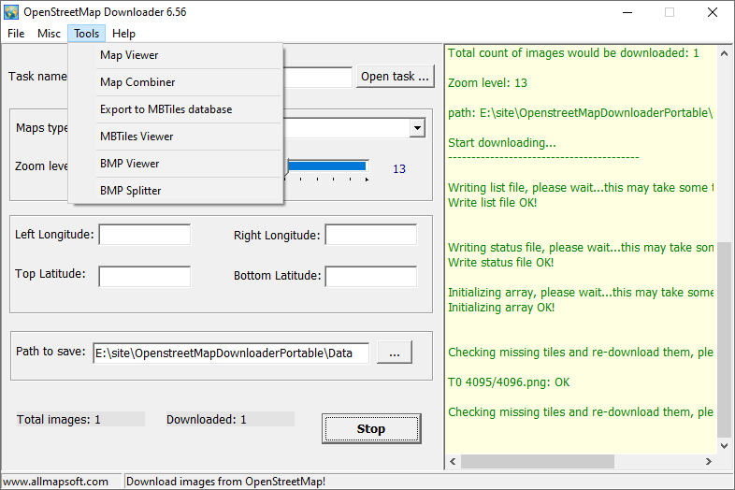Screen dimensions: 735x490
Task: Click the Path to save text field
Action: click(x=231, y=353)
